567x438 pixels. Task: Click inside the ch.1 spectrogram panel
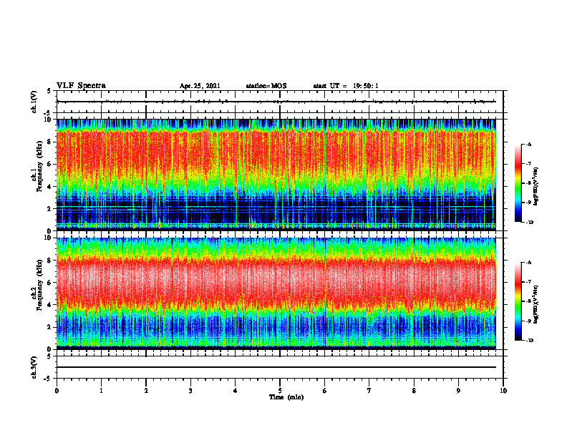click(x=276, y=175)
